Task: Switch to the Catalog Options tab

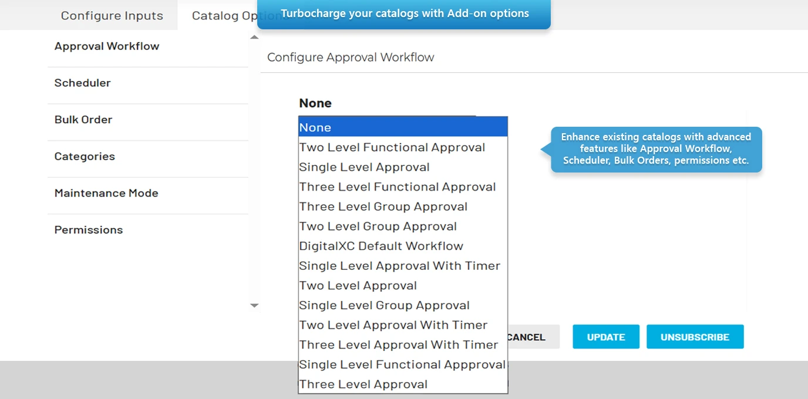Action: (x=223, y=16)
